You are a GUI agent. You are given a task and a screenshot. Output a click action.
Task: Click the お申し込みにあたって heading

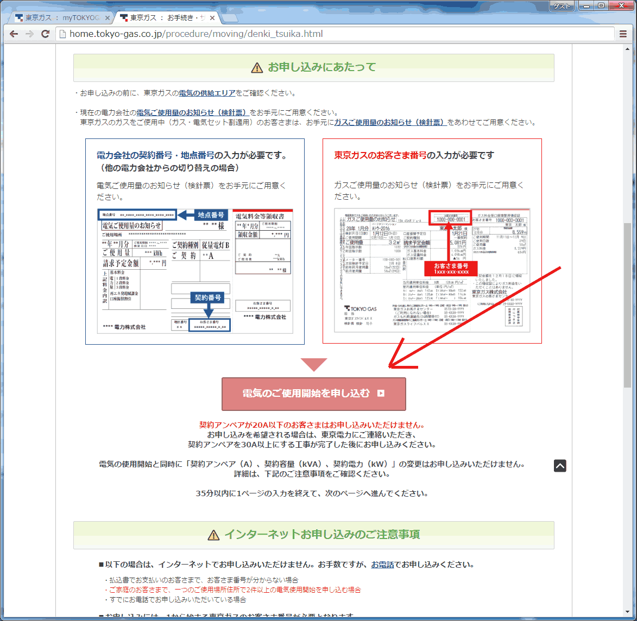[321, 67]
